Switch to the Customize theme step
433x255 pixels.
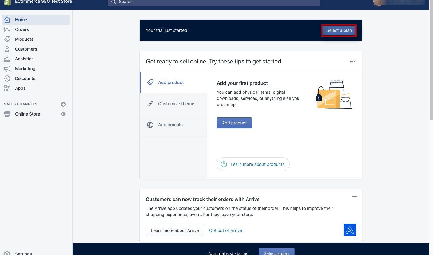pyautogui.click(x=176, y=104)
